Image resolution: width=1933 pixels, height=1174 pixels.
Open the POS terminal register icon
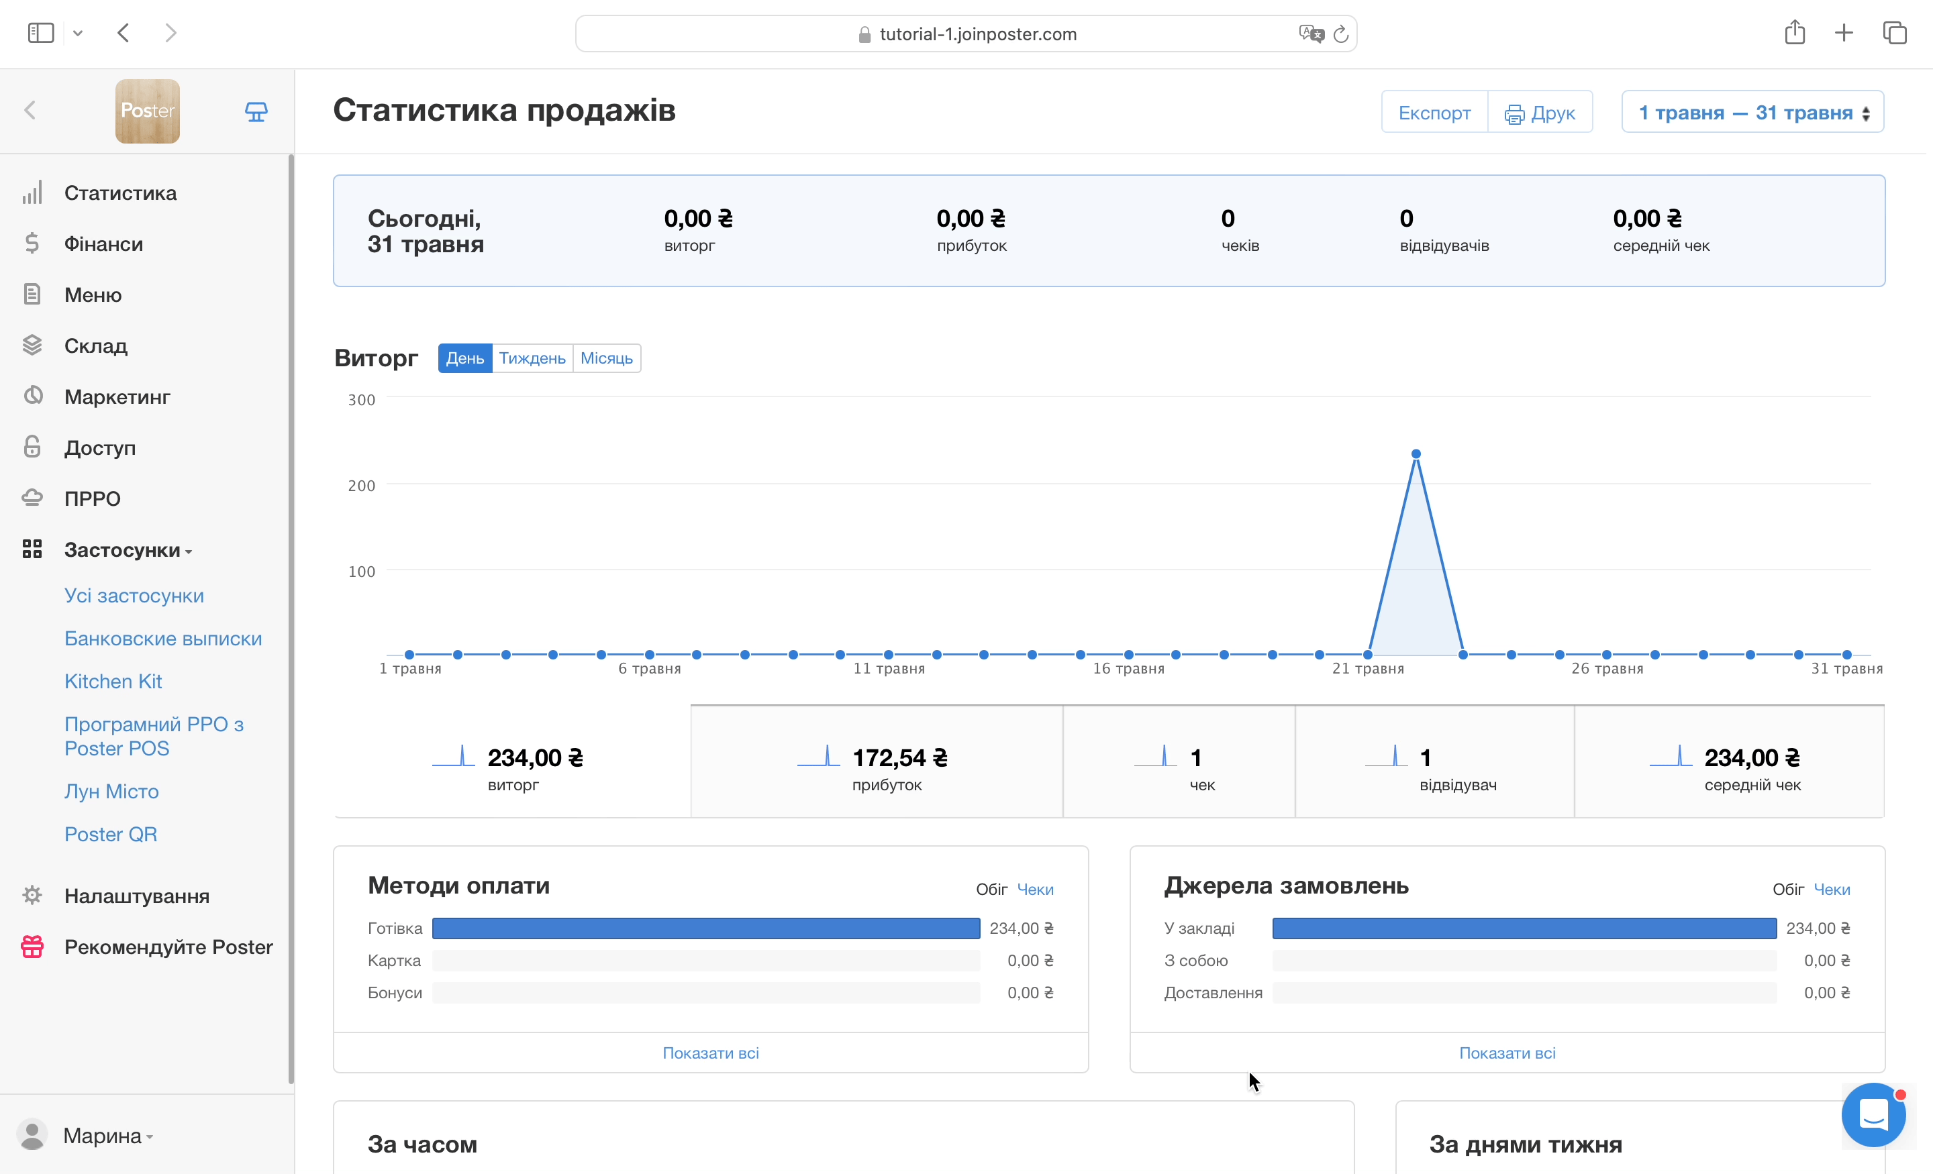point(256,111)
